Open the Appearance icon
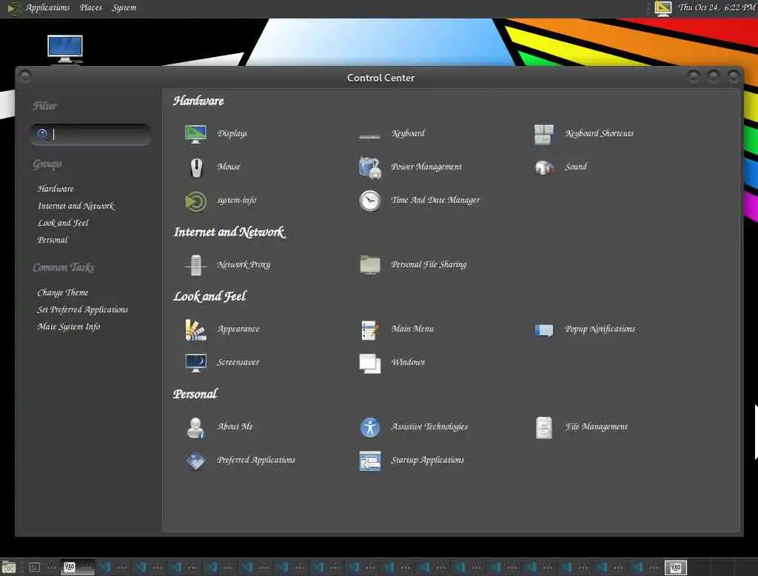This screenshot has height=576, width=758. tap(195, 330)
